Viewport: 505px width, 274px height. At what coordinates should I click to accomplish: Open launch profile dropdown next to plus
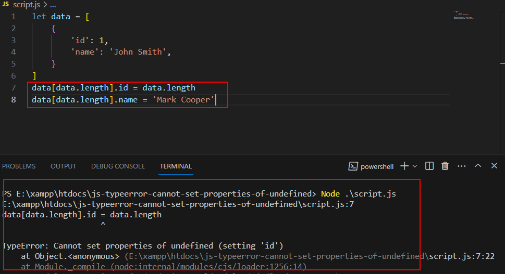(415, 166)
